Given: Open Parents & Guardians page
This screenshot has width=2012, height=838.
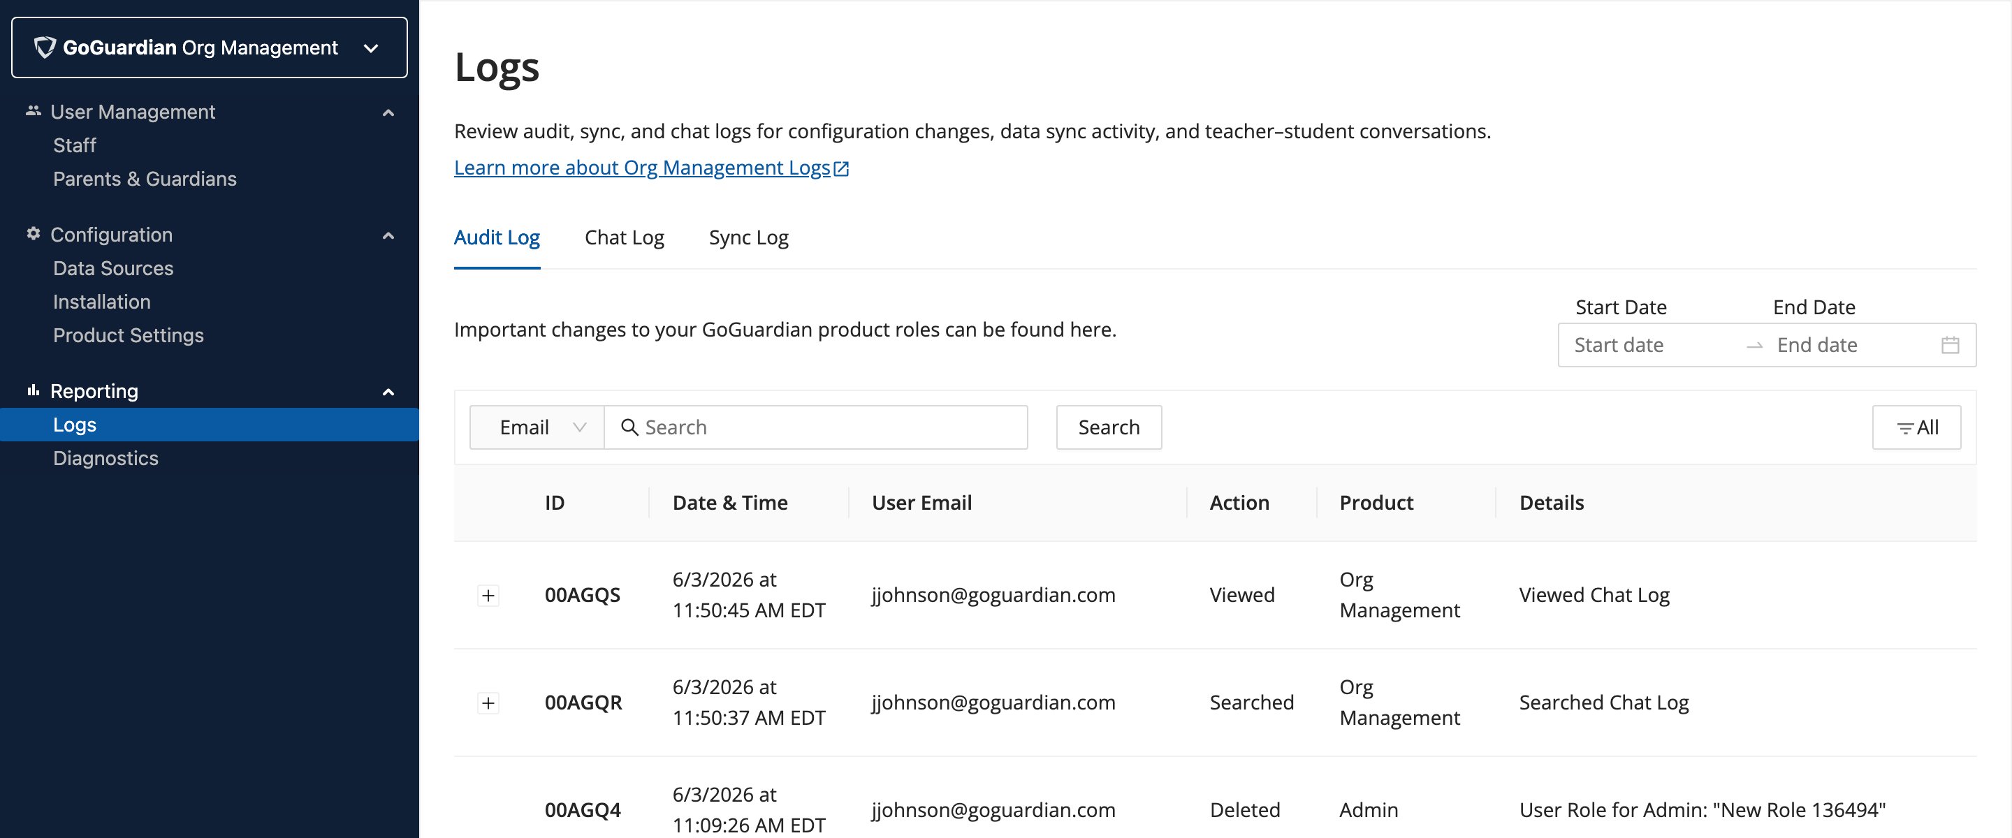Looking at the screenshot, I should pos(145,179).
